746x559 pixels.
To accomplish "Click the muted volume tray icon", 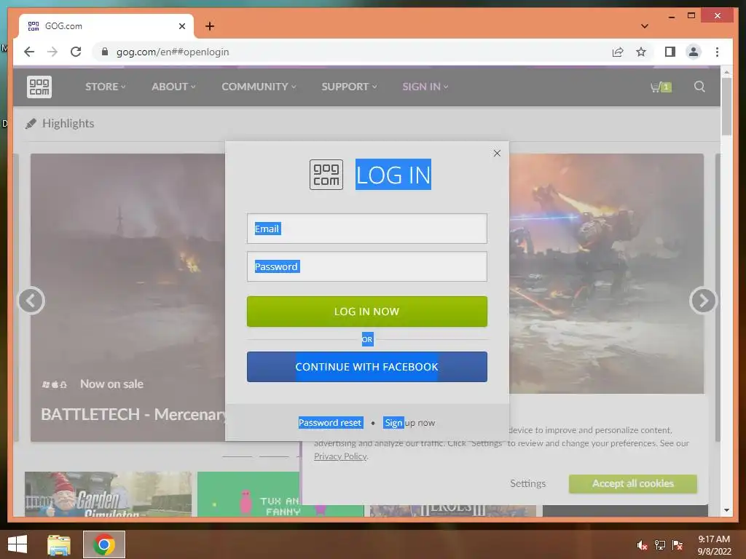I will tap(643, 545).
